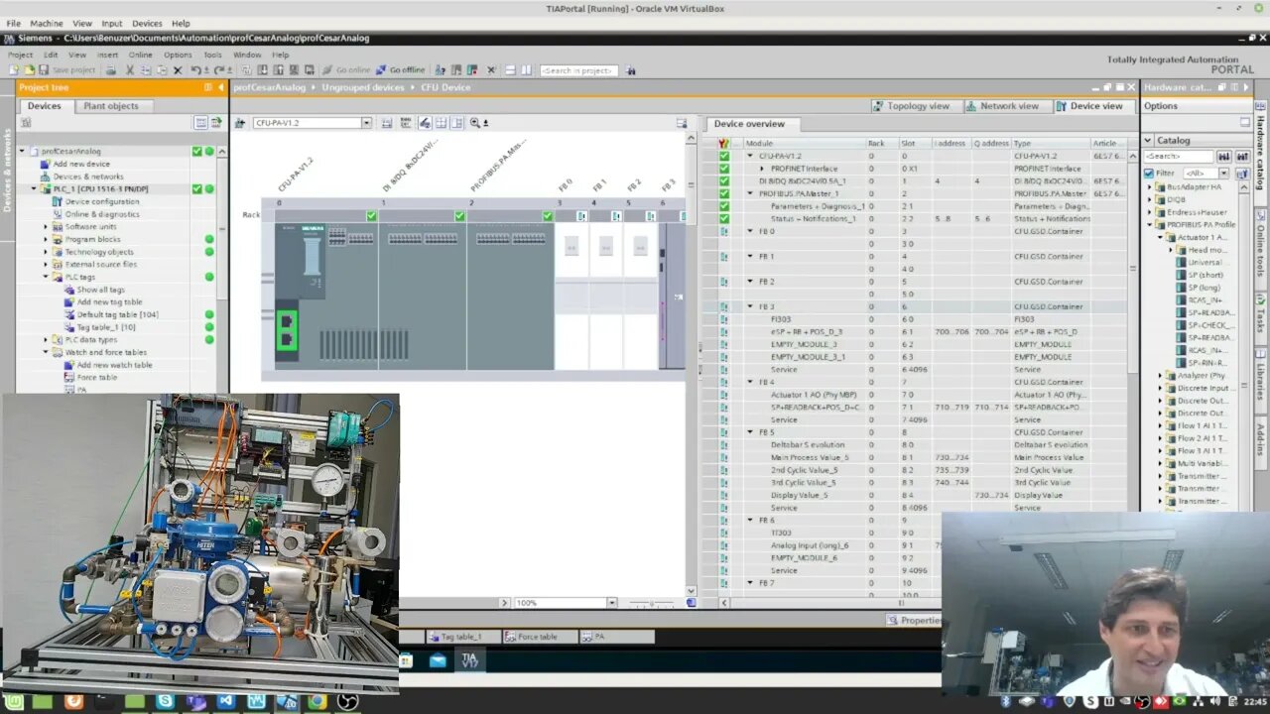Open the Online tools side tab
Screen dimensions: 1270x714
point(1261,244)
